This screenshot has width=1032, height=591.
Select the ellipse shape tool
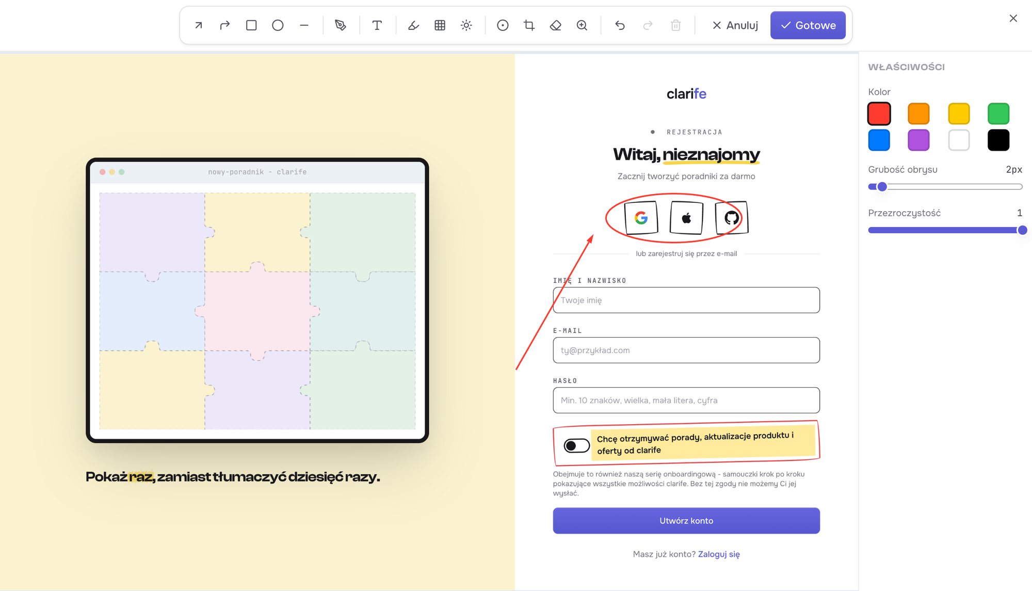[x=278, y=25]
